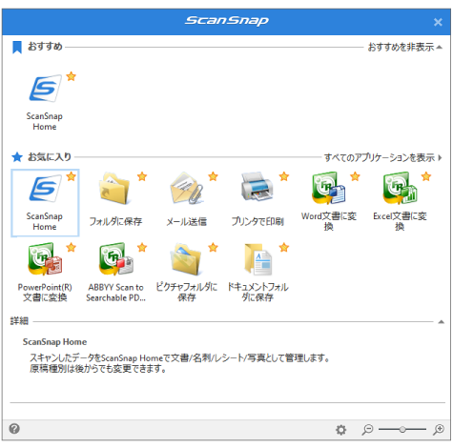Toggle favorite star for ピクチャフォルダに保存
The height and width of the screenshot is (448, 453).
pyautogui.click(x=213, y=247)
